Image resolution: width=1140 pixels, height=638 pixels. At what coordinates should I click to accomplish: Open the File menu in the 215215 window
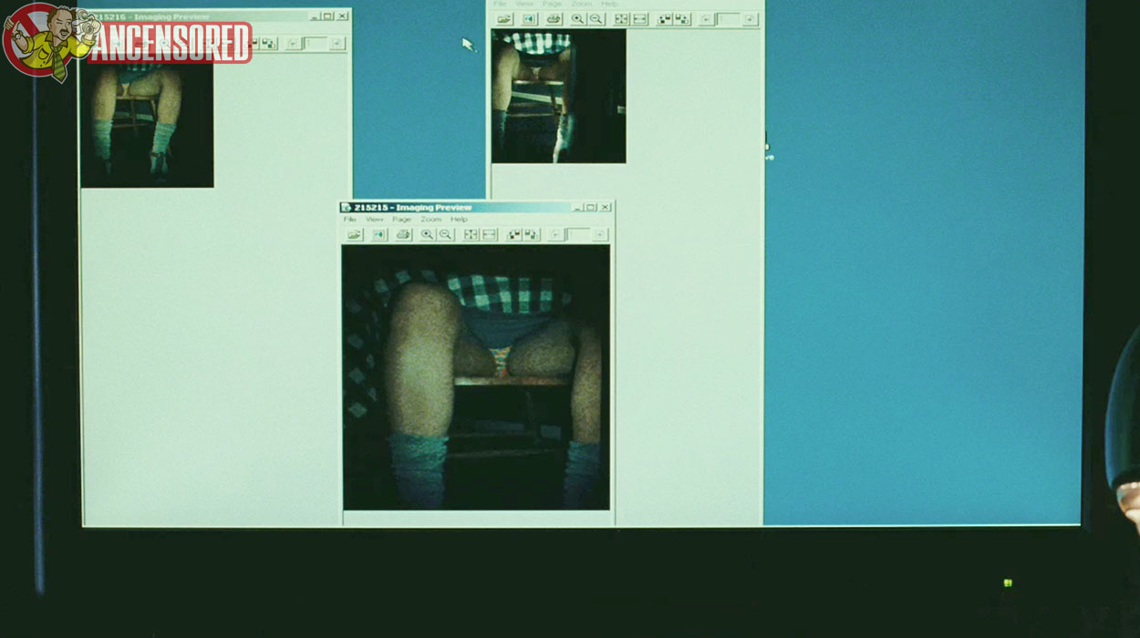(349, 220)
